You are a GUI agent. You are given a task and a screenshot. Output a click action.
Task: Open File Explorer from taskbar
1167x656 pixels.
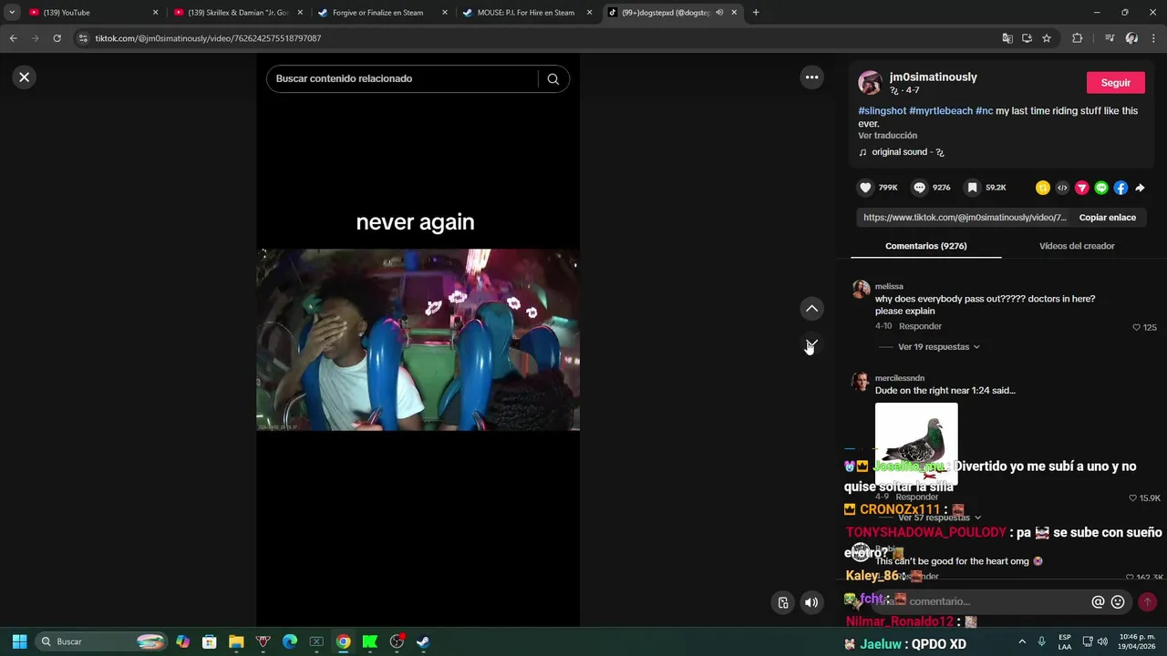coord(236,641)
